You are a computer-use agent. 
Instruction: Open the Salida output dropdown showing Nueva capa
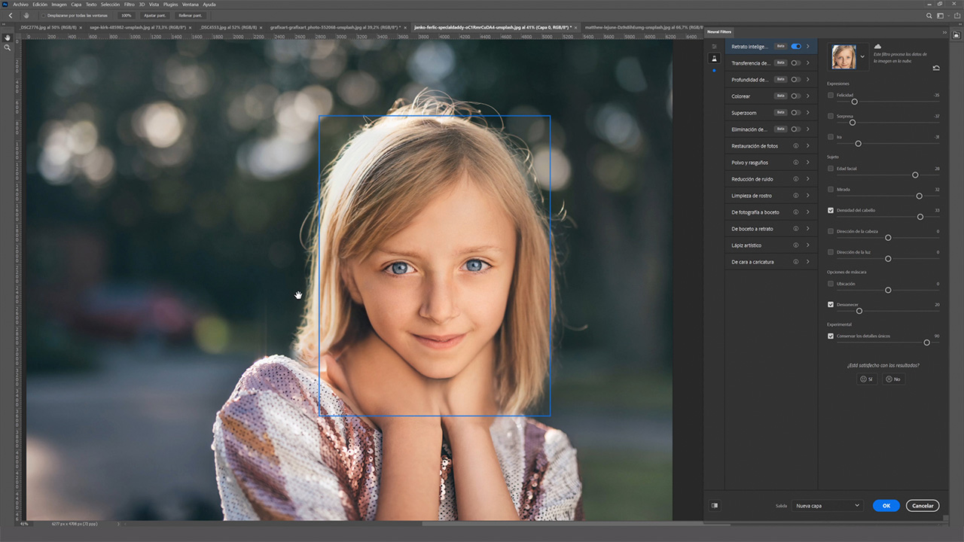coord(826,505)
